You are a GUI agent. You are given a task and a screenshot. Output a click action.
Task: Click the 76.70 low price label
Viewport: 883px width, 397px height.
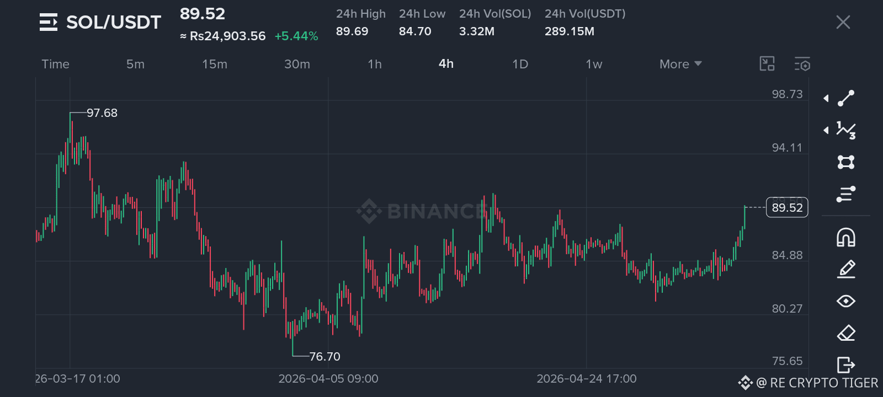325,357
